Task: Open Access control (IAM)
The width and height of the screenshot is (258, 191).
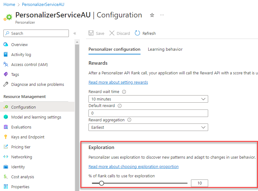Action: tap(30, 64)
